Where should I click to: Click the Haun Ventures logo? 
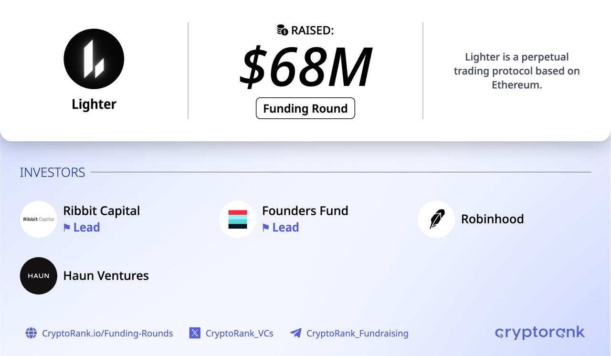point(39,275)
